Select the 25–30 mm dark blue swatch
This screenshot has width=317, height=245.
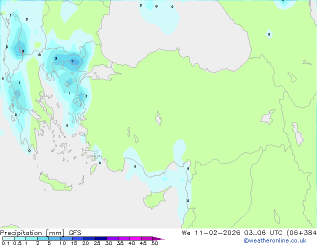100,238
